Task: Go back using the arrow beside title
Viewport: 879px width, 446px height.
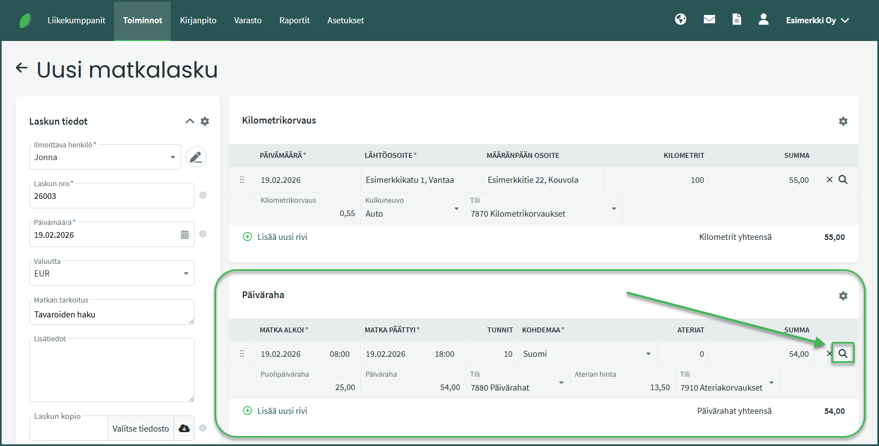Action: coord(22,68)
